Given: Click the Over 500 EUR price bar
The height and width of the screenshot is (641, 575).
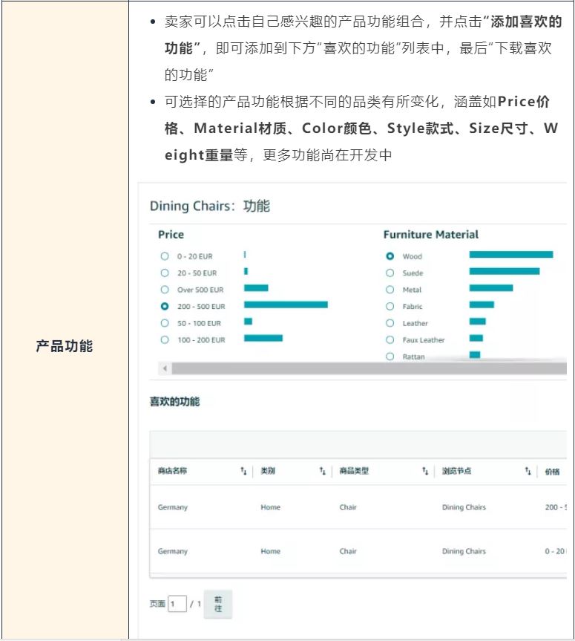Looking at the screenshot, I should click(256, 287).
